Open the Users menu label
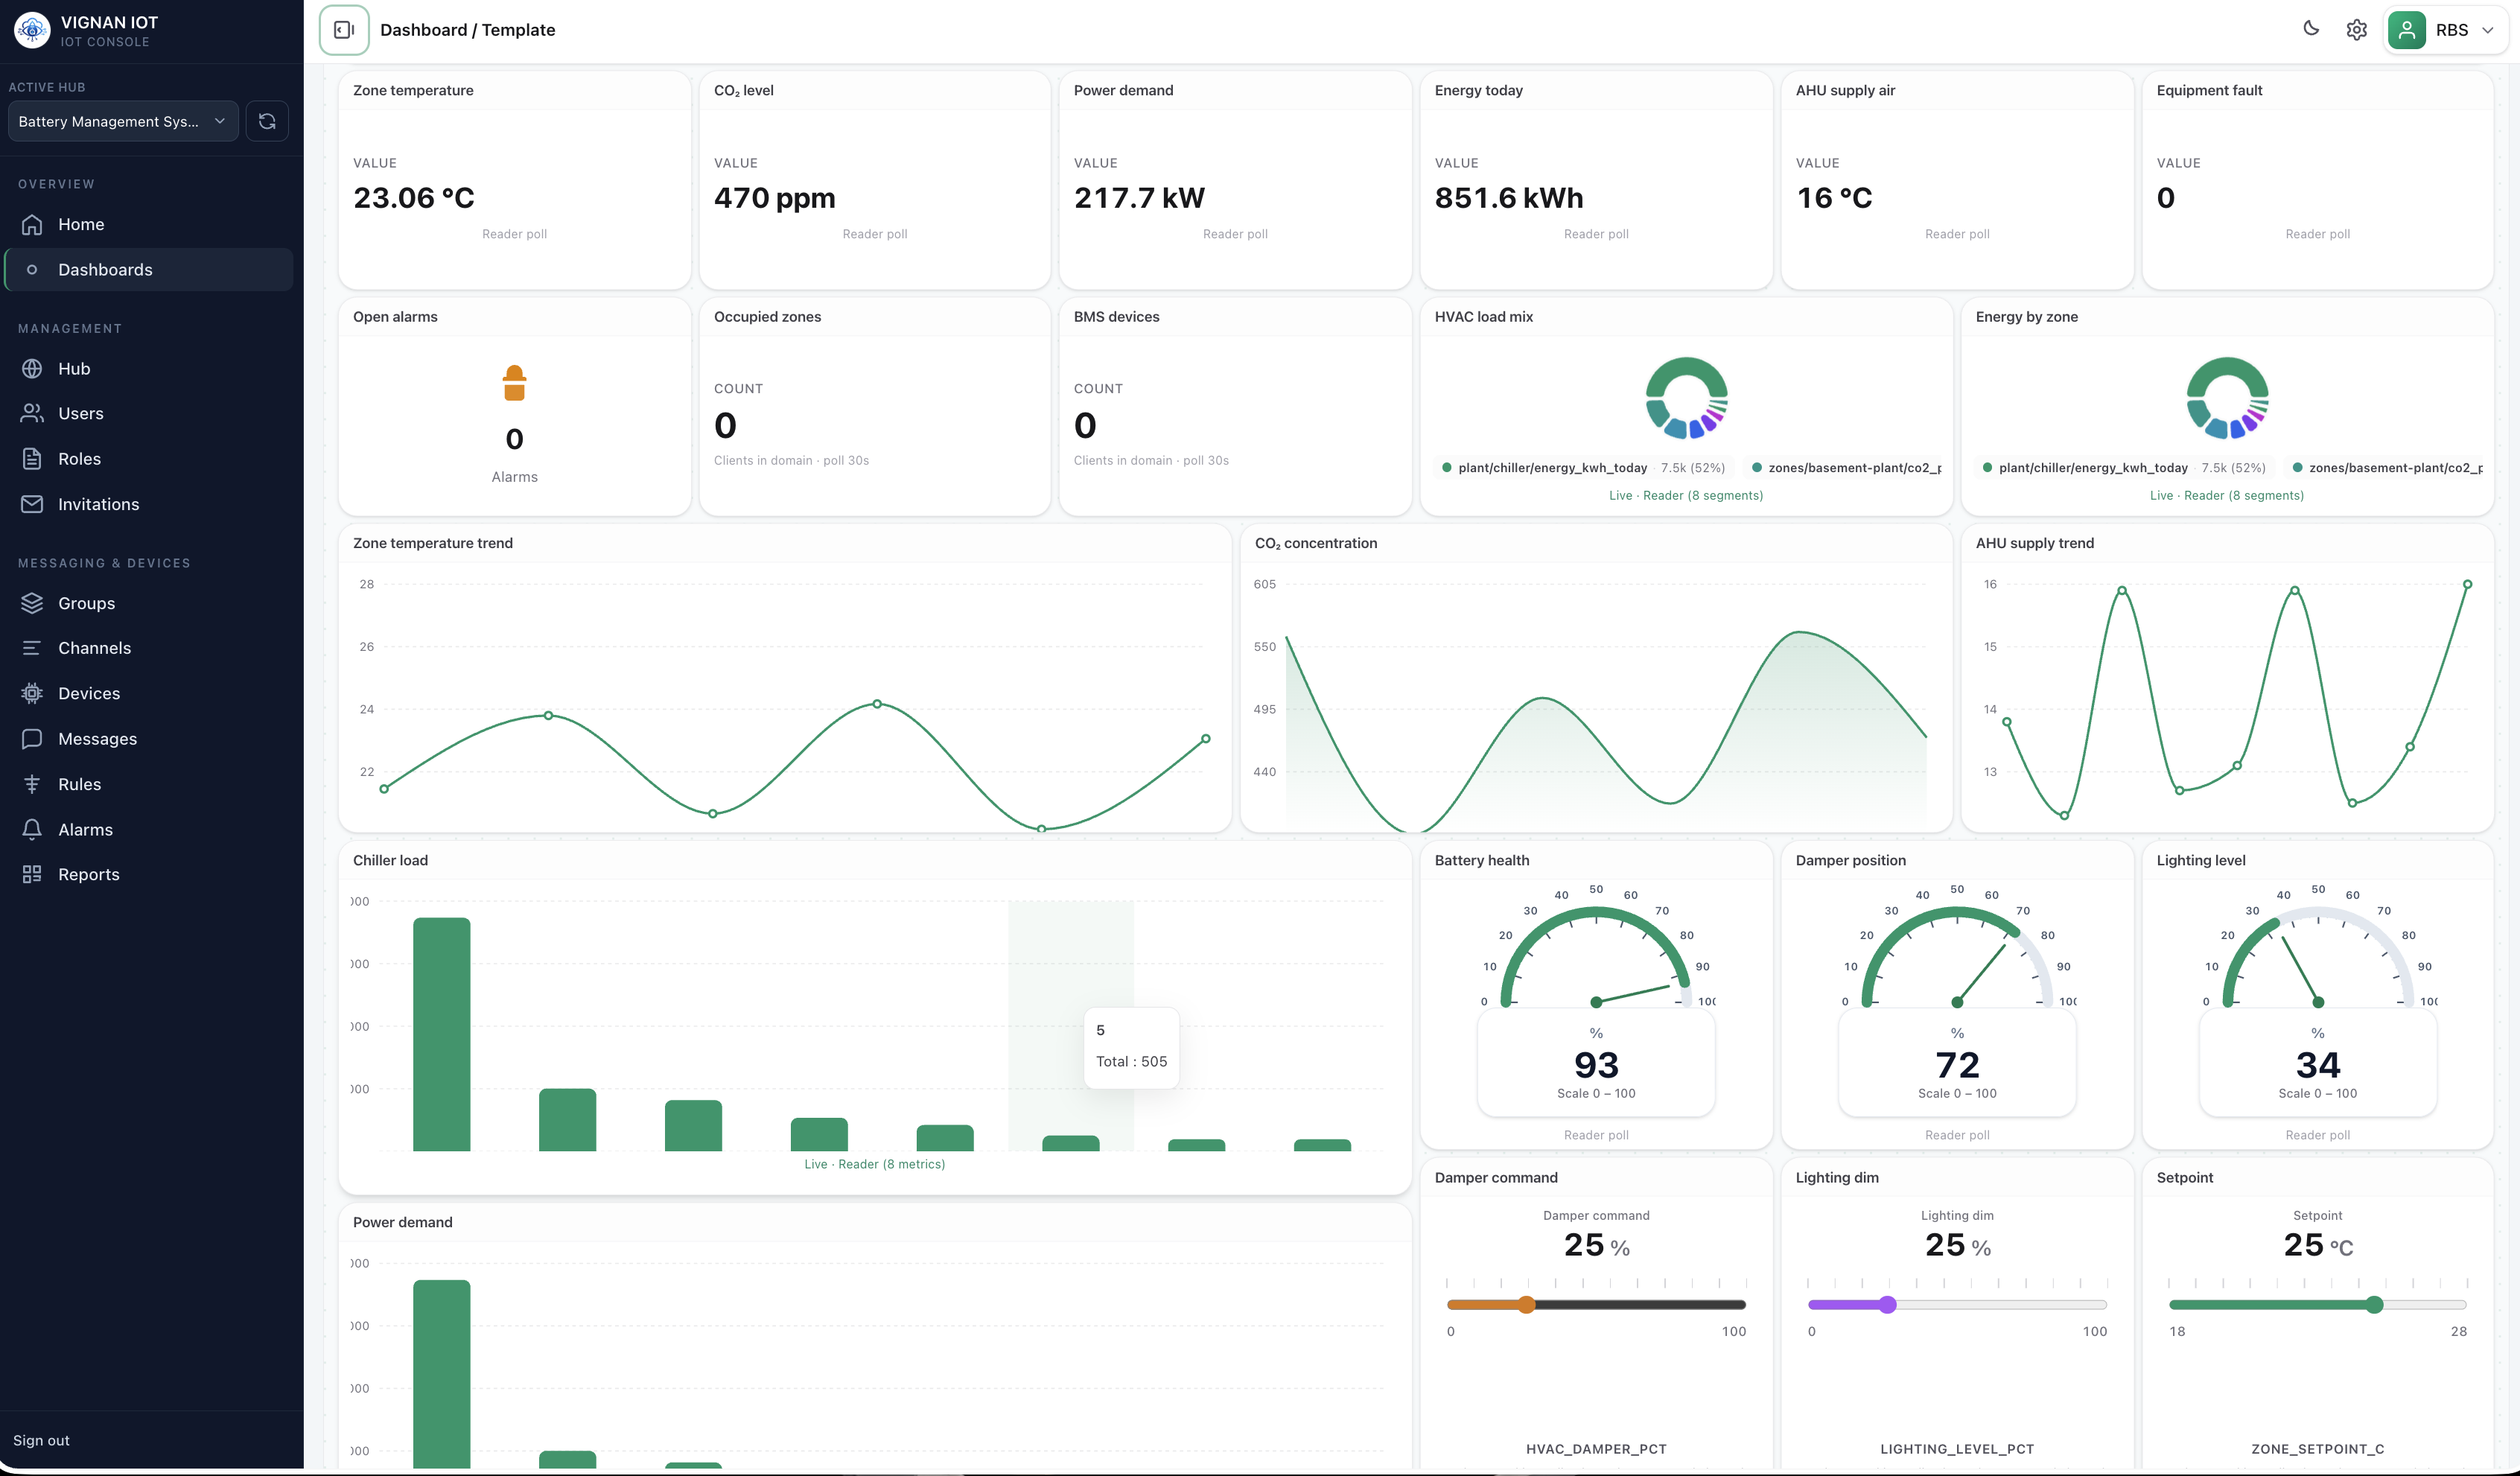 pyautogui.click(x=81, y=413)
